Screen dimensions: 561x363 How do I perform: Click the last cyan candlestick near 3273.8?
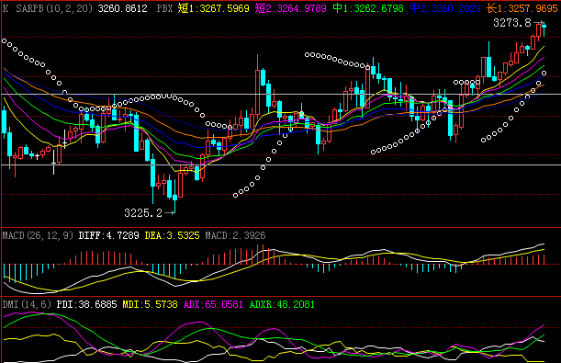[x=544, y=28]
